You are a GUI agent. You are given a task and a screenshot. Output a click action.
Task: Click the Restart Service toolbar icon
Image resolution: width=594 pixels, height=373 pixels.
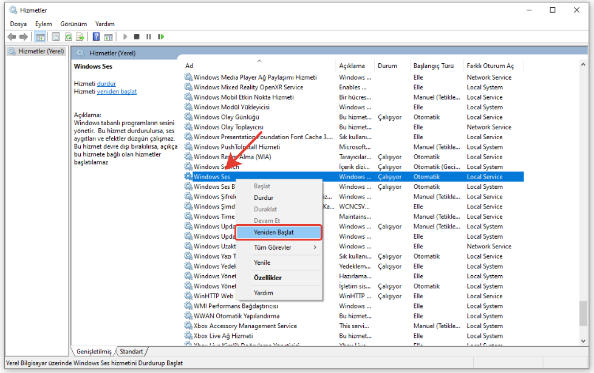(x=161, y=37)
